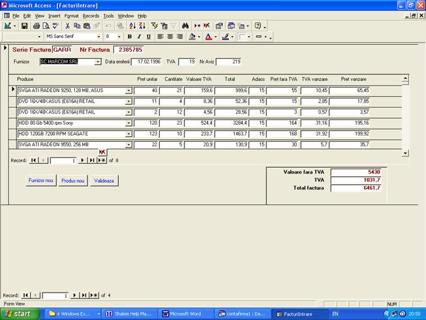The width and height of the screenshot is (426, 320).
Task: Expand the MS Sans Serif font dropdown
Action: 99,37
